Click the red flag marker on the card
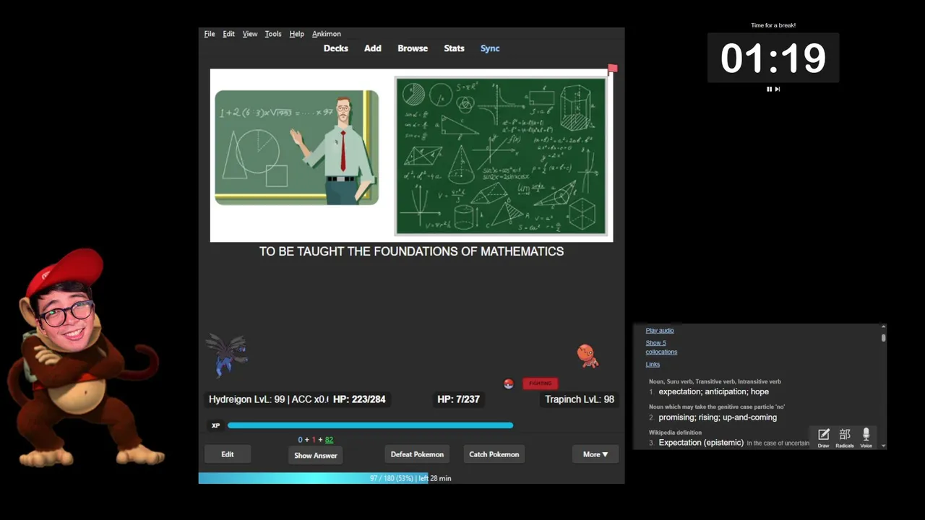 pos(612,69)
